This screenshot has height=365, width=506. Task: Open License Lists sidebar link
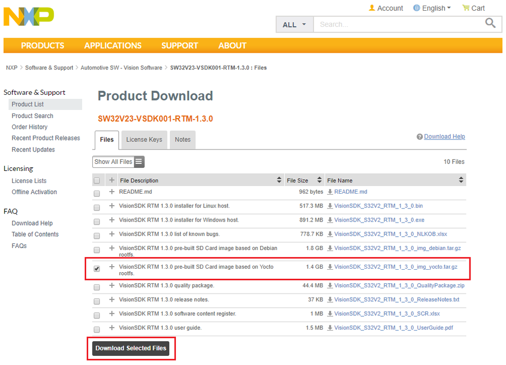[x=29, y=180]
